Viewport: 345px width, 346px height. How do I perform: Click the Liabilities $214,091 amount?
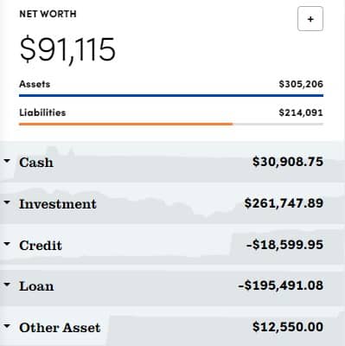[x=301, y=112]
